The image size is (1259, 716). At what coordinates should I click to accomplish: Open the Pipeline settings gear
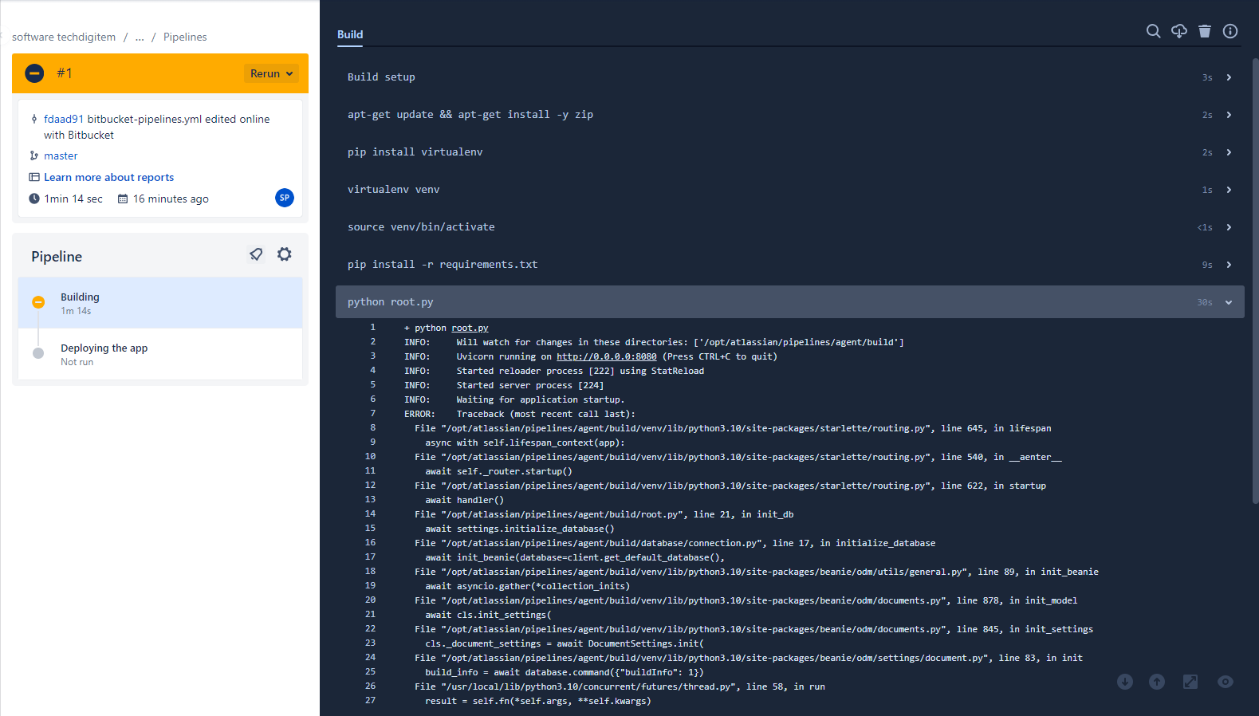[x=285, y=254]
